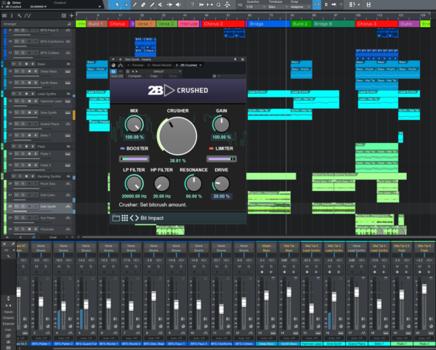Switch to the 1 - Tricomp insert tab
The width and height of the screenshot is (436, 350).
click(135, 65)
